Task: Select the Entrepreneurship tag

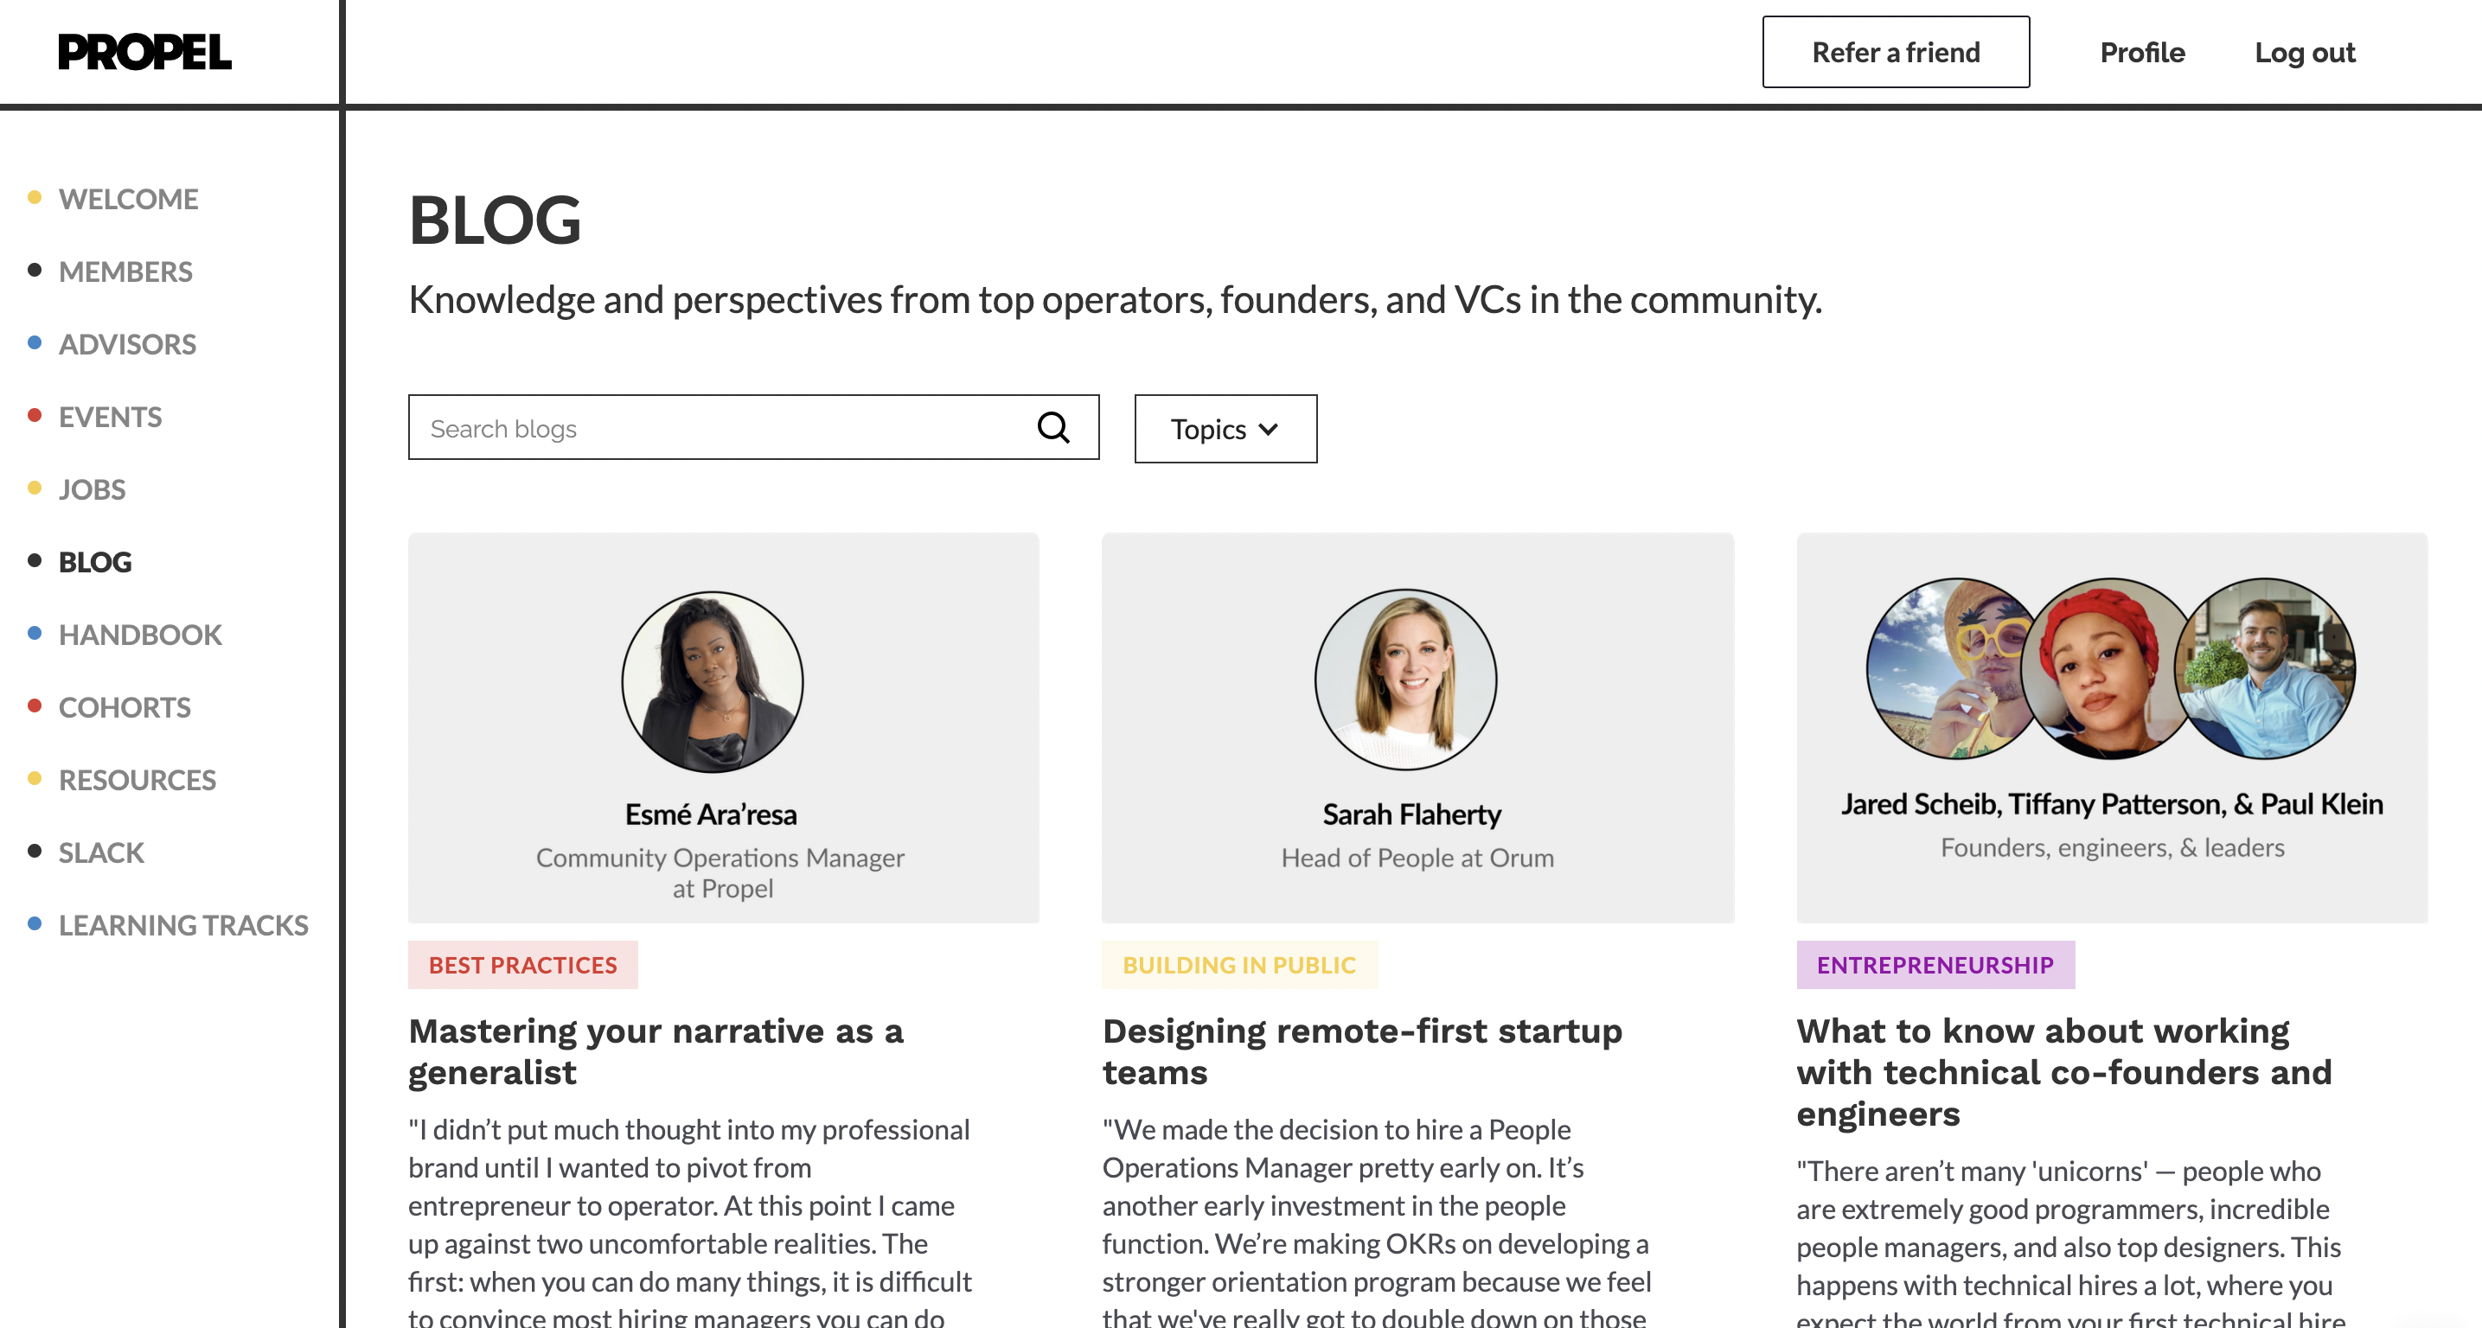Action: pyautogui.click(x=1935, y=965)
